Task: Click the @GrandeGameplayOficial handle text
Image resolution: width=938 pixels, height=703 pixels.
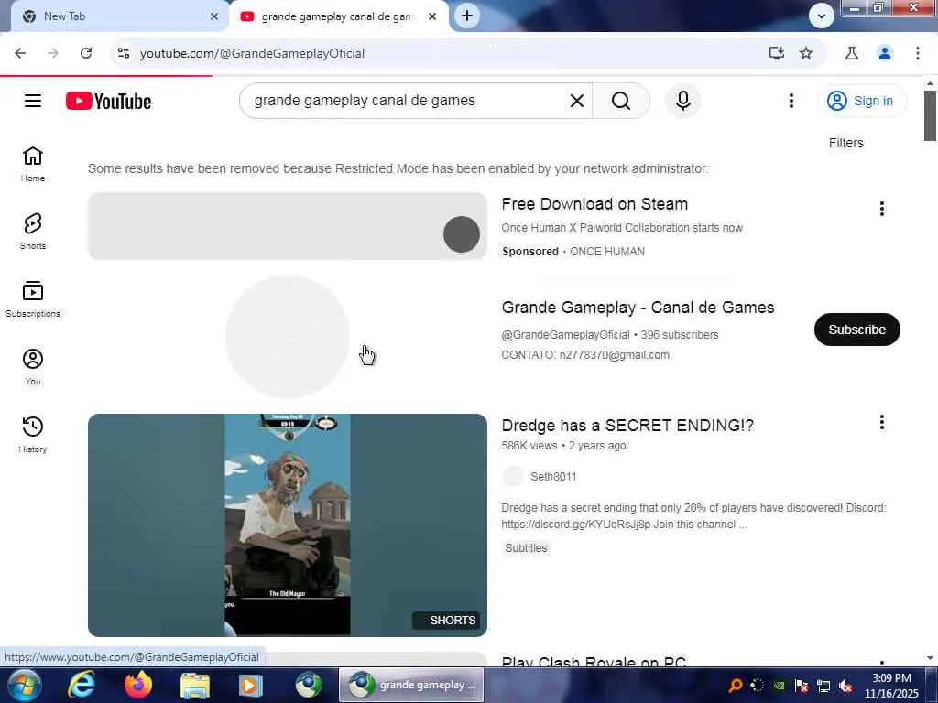Action: (x=566, y=335)
